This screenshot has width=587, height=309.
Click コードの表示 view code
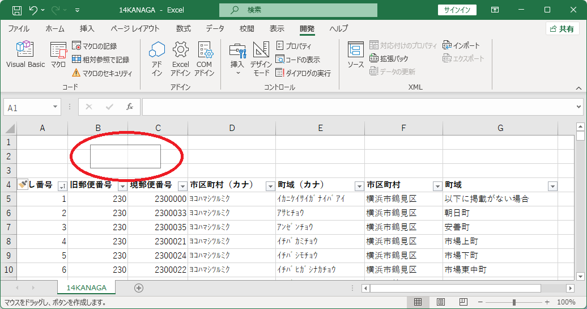point(298,59)
